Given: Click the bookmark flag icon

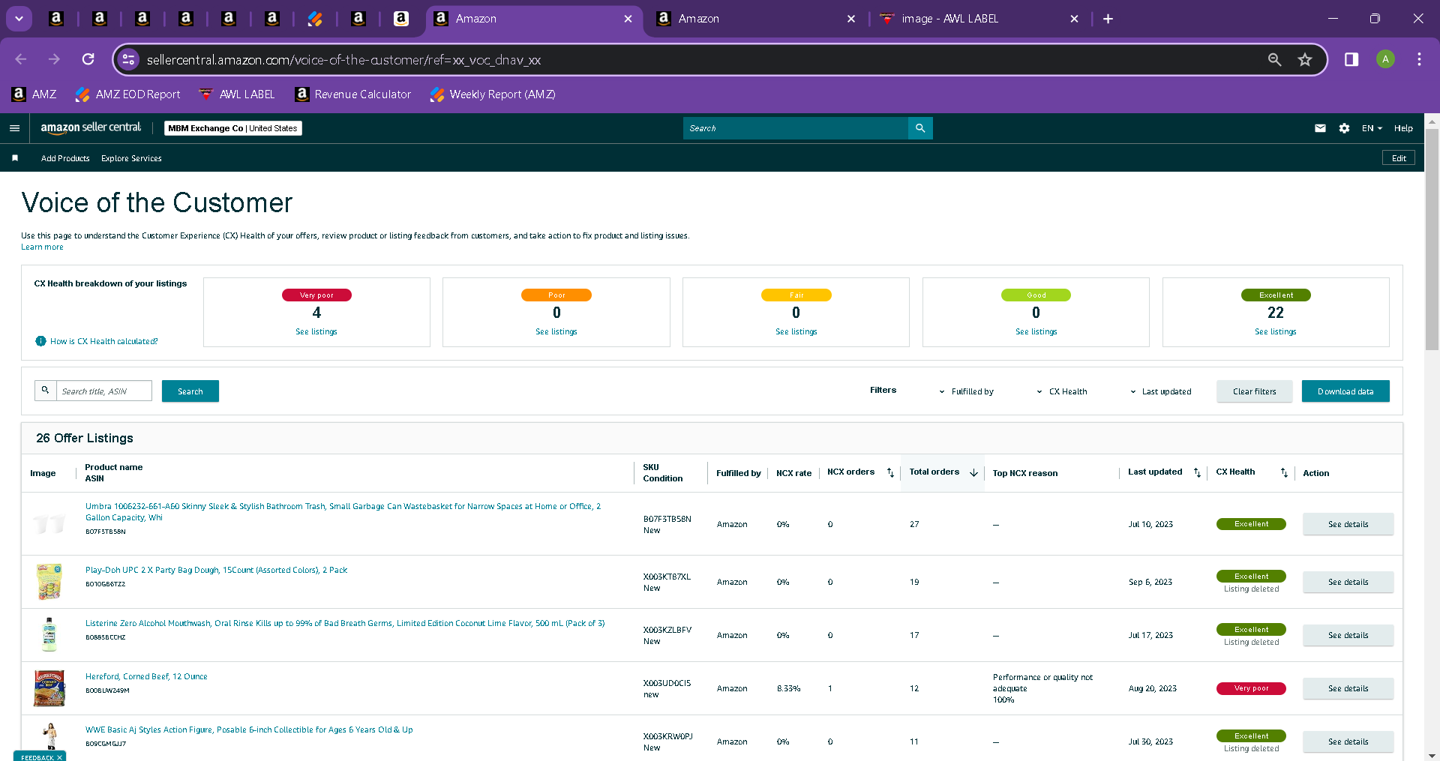Looking at the screenshot, I should point(15,158).
